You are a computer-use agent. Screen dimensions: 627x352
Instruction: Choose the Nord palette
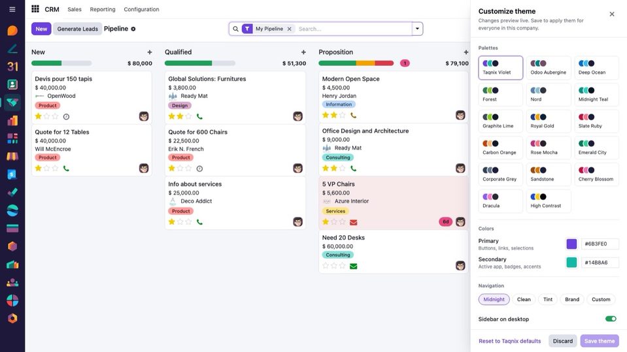click(549, 94)
